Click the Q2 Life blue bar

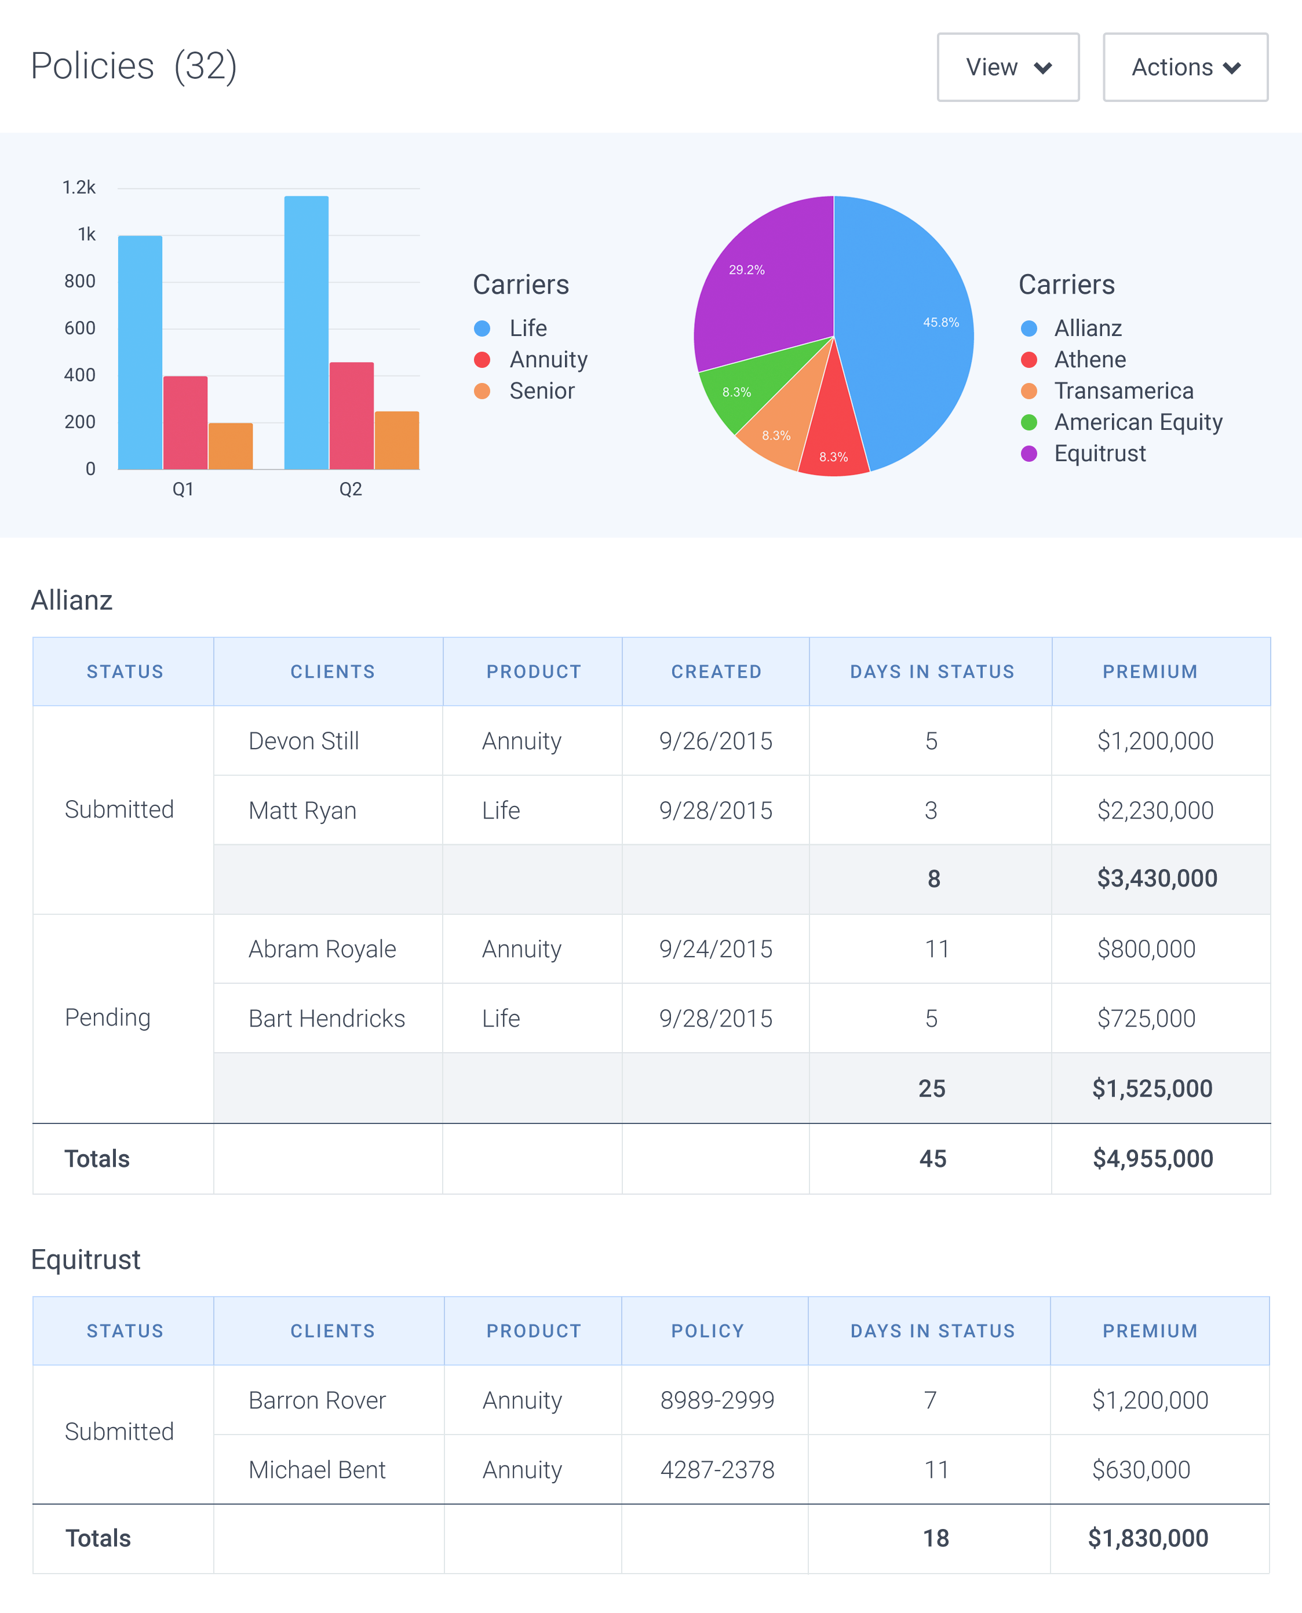(x=306, y=333)
